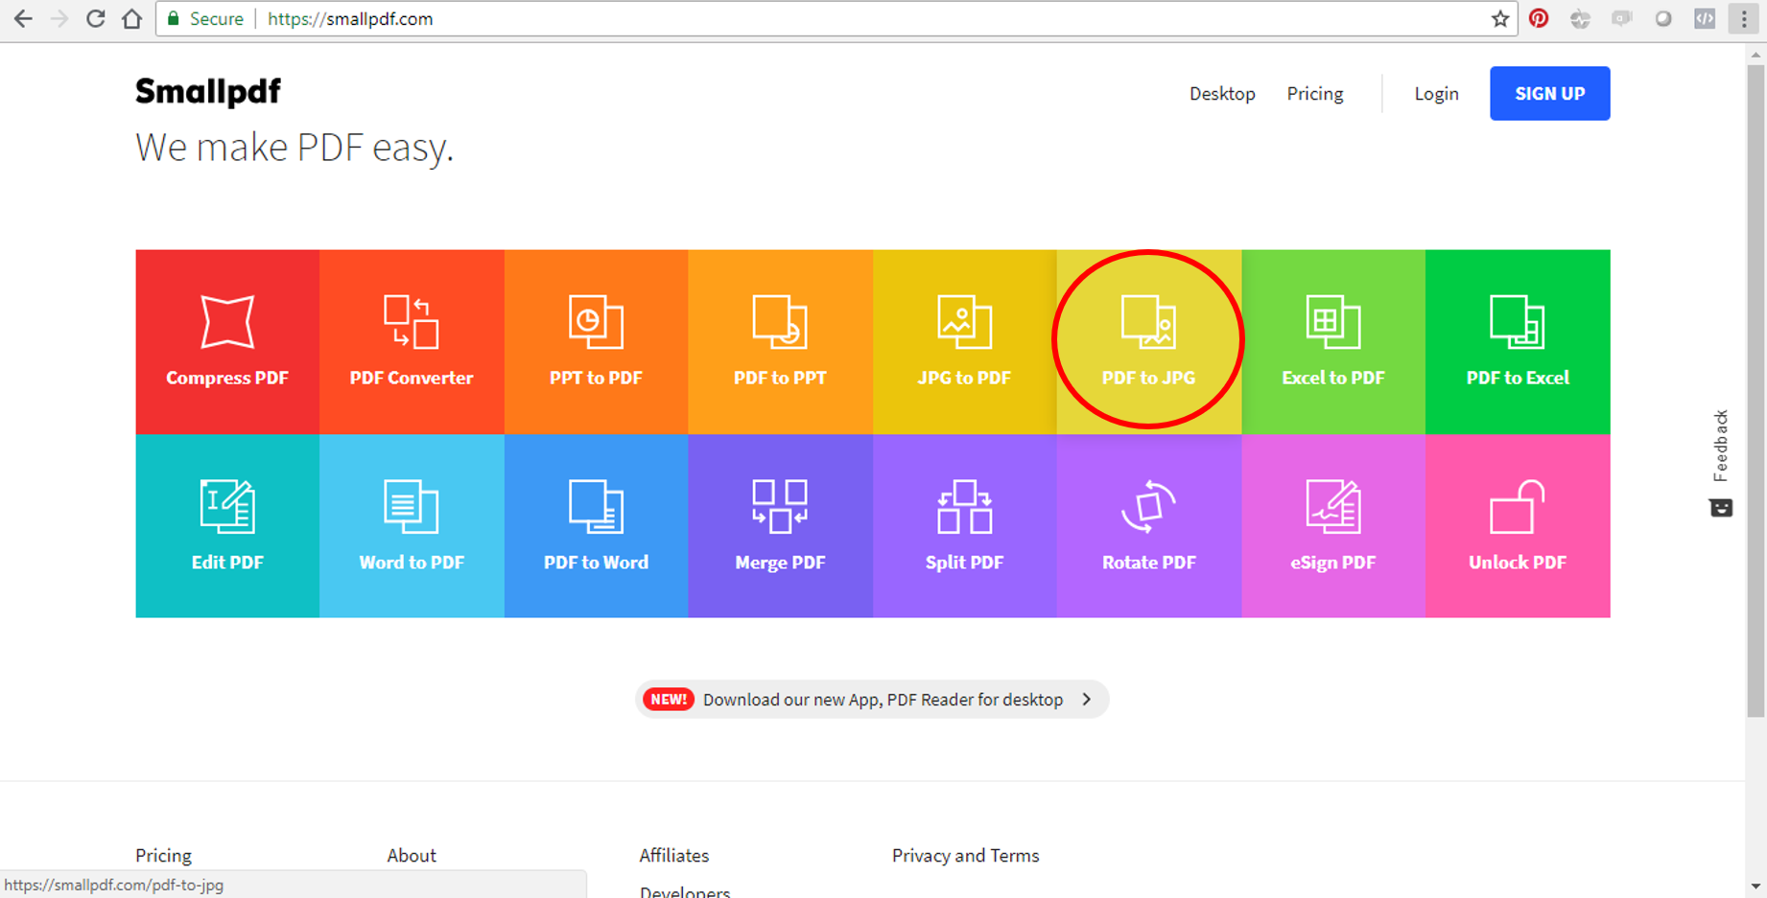Open the Feedback side tab

(x=1721, y=446)
